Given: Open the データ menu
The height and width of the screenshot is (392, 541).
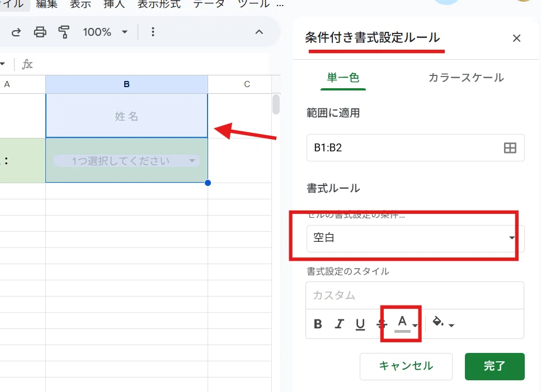Looking at the screenshot, I should click(x=209, y=4).
